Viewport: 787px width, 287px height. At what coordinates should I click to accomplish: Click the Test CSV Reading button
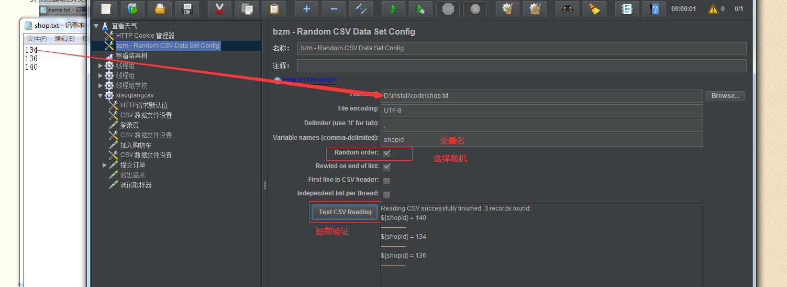tap(345, 212)
